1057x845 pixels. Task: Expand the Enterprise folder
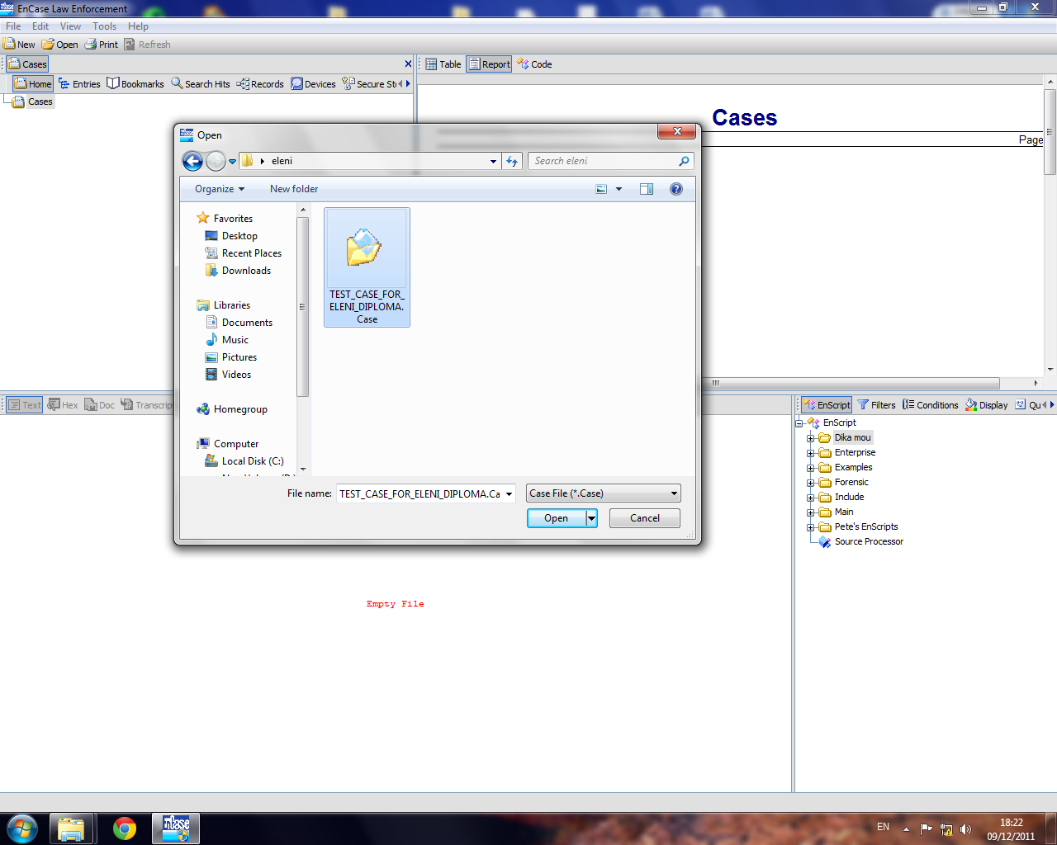pos(811,453)
